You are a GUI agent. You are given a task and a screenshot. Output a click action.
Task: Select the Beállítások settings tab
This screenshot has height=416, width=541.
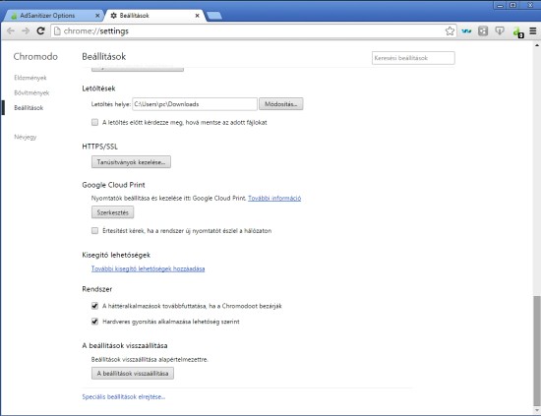click(x=155, y=16)
